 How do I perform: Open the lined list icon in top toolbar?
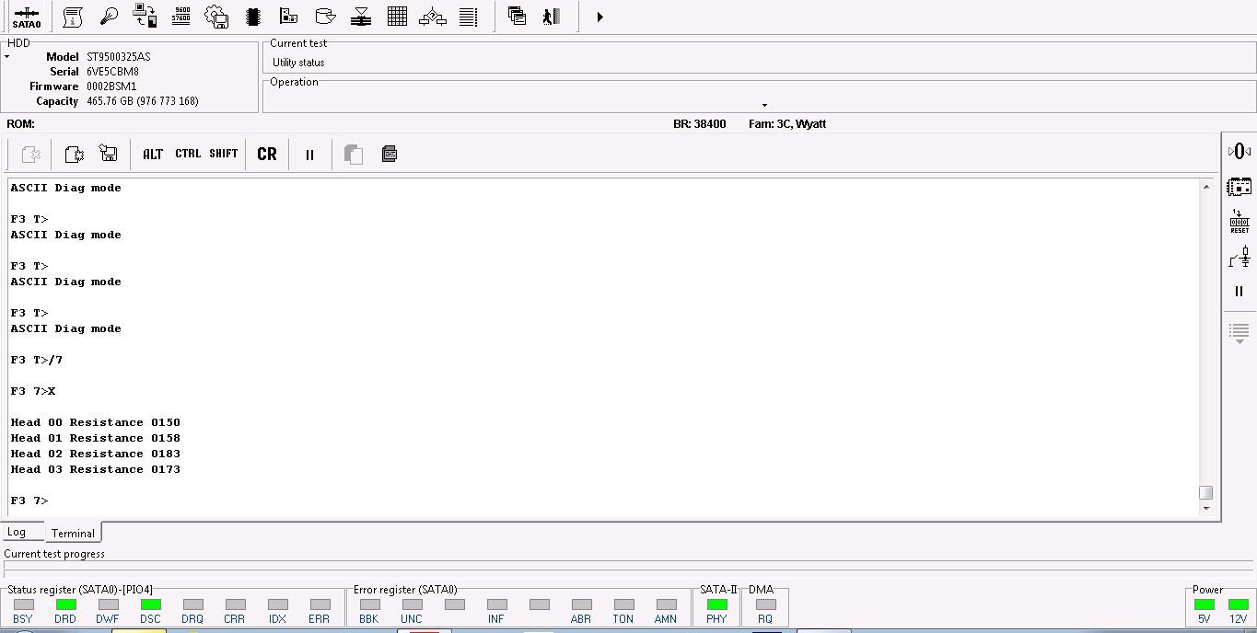coord(469,17)
